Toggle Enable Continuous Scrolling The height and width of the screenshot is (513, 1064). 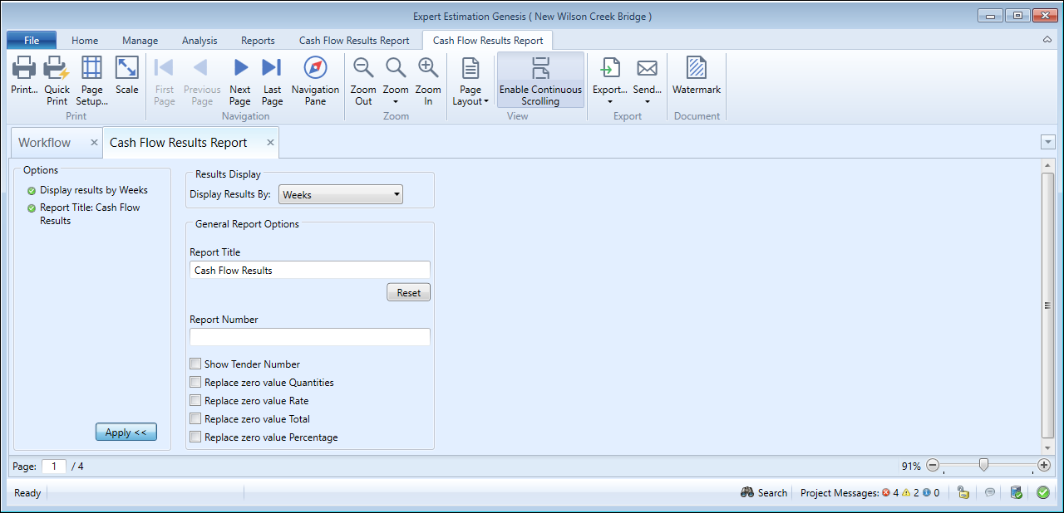[x=540, y=81]
